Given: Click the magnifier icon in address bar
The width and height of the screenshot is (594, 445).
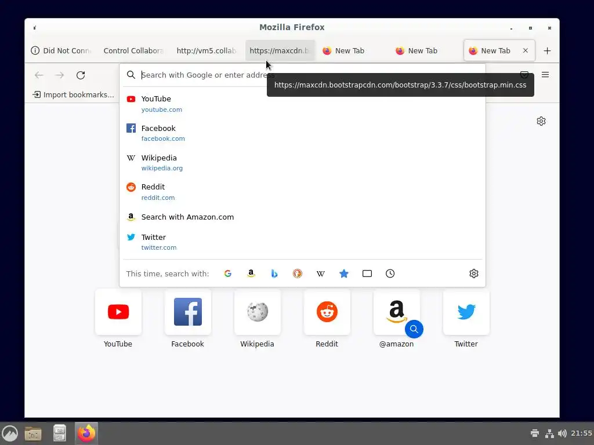Looking at the screenshot, I should pos(131,75).
